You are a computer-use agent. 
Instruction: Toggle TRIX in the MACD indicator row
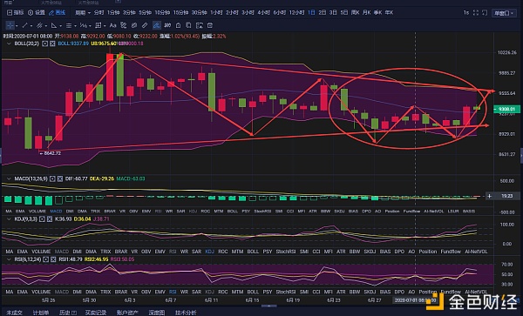pos(95,212)
